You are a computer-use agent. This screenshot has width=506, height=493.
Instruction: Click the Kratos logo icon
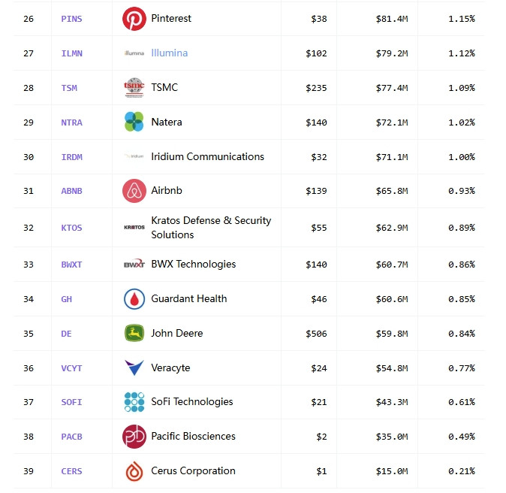(134, 228)
